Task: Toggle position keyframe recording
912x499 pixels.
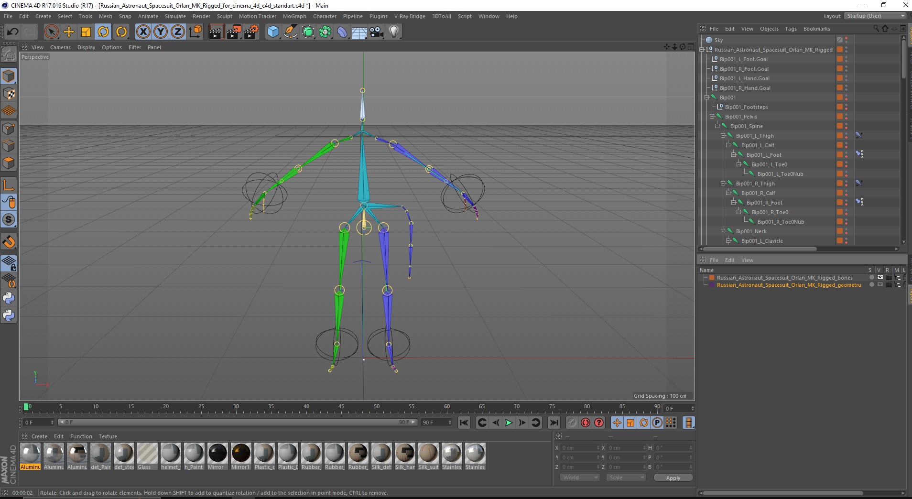Action: 617,423
